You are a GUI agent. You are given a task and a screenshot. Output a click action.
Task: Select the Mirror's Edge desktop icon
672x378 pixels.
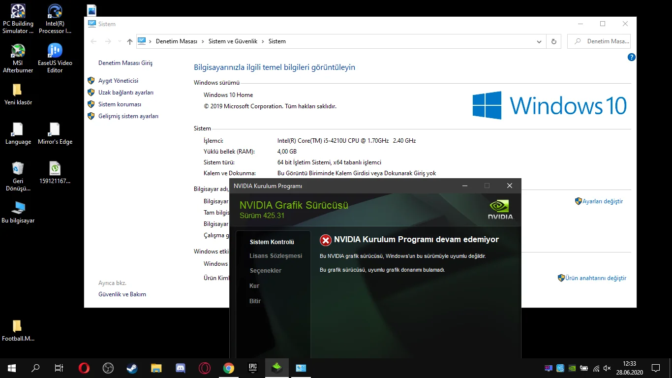55,134
